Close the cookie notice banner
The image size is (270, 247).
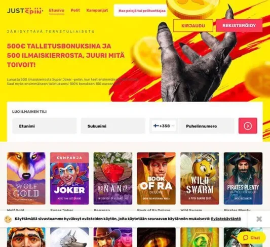[259, 219]
